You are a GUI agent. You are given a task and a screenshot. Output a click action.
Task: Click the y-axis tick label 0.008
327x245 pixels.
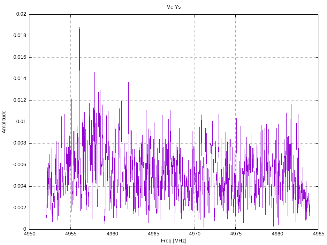point(20,143)
